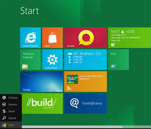Click the stocks chart icon in the MSFT tile
This screenshot has height=129, width=151.
point(113,45)
